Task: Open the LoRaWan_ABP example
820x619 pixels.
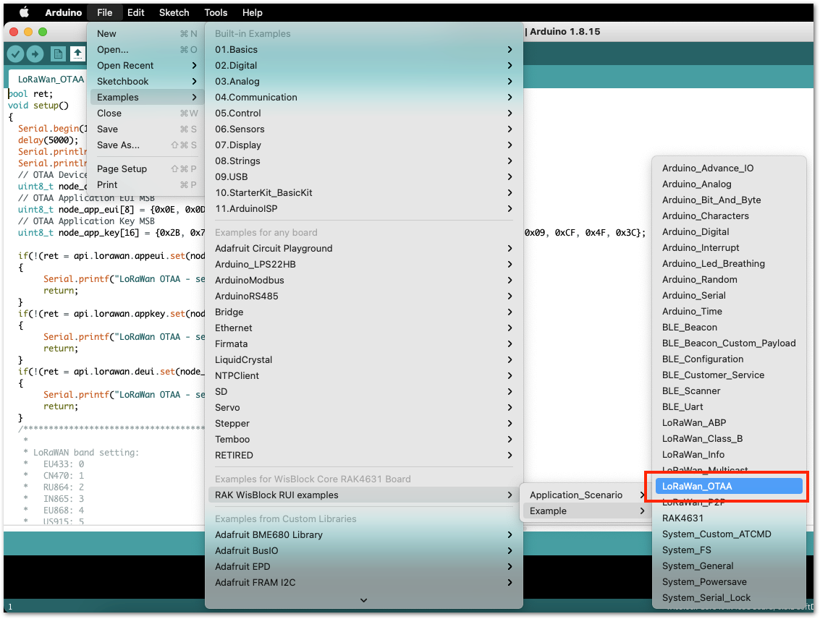Action: pos(729,423)
